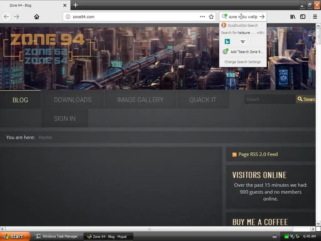Open the IMAGE GALLERY navigation item
The width and height of the screenshot is (321, 241).
click(x=140, y=100)
